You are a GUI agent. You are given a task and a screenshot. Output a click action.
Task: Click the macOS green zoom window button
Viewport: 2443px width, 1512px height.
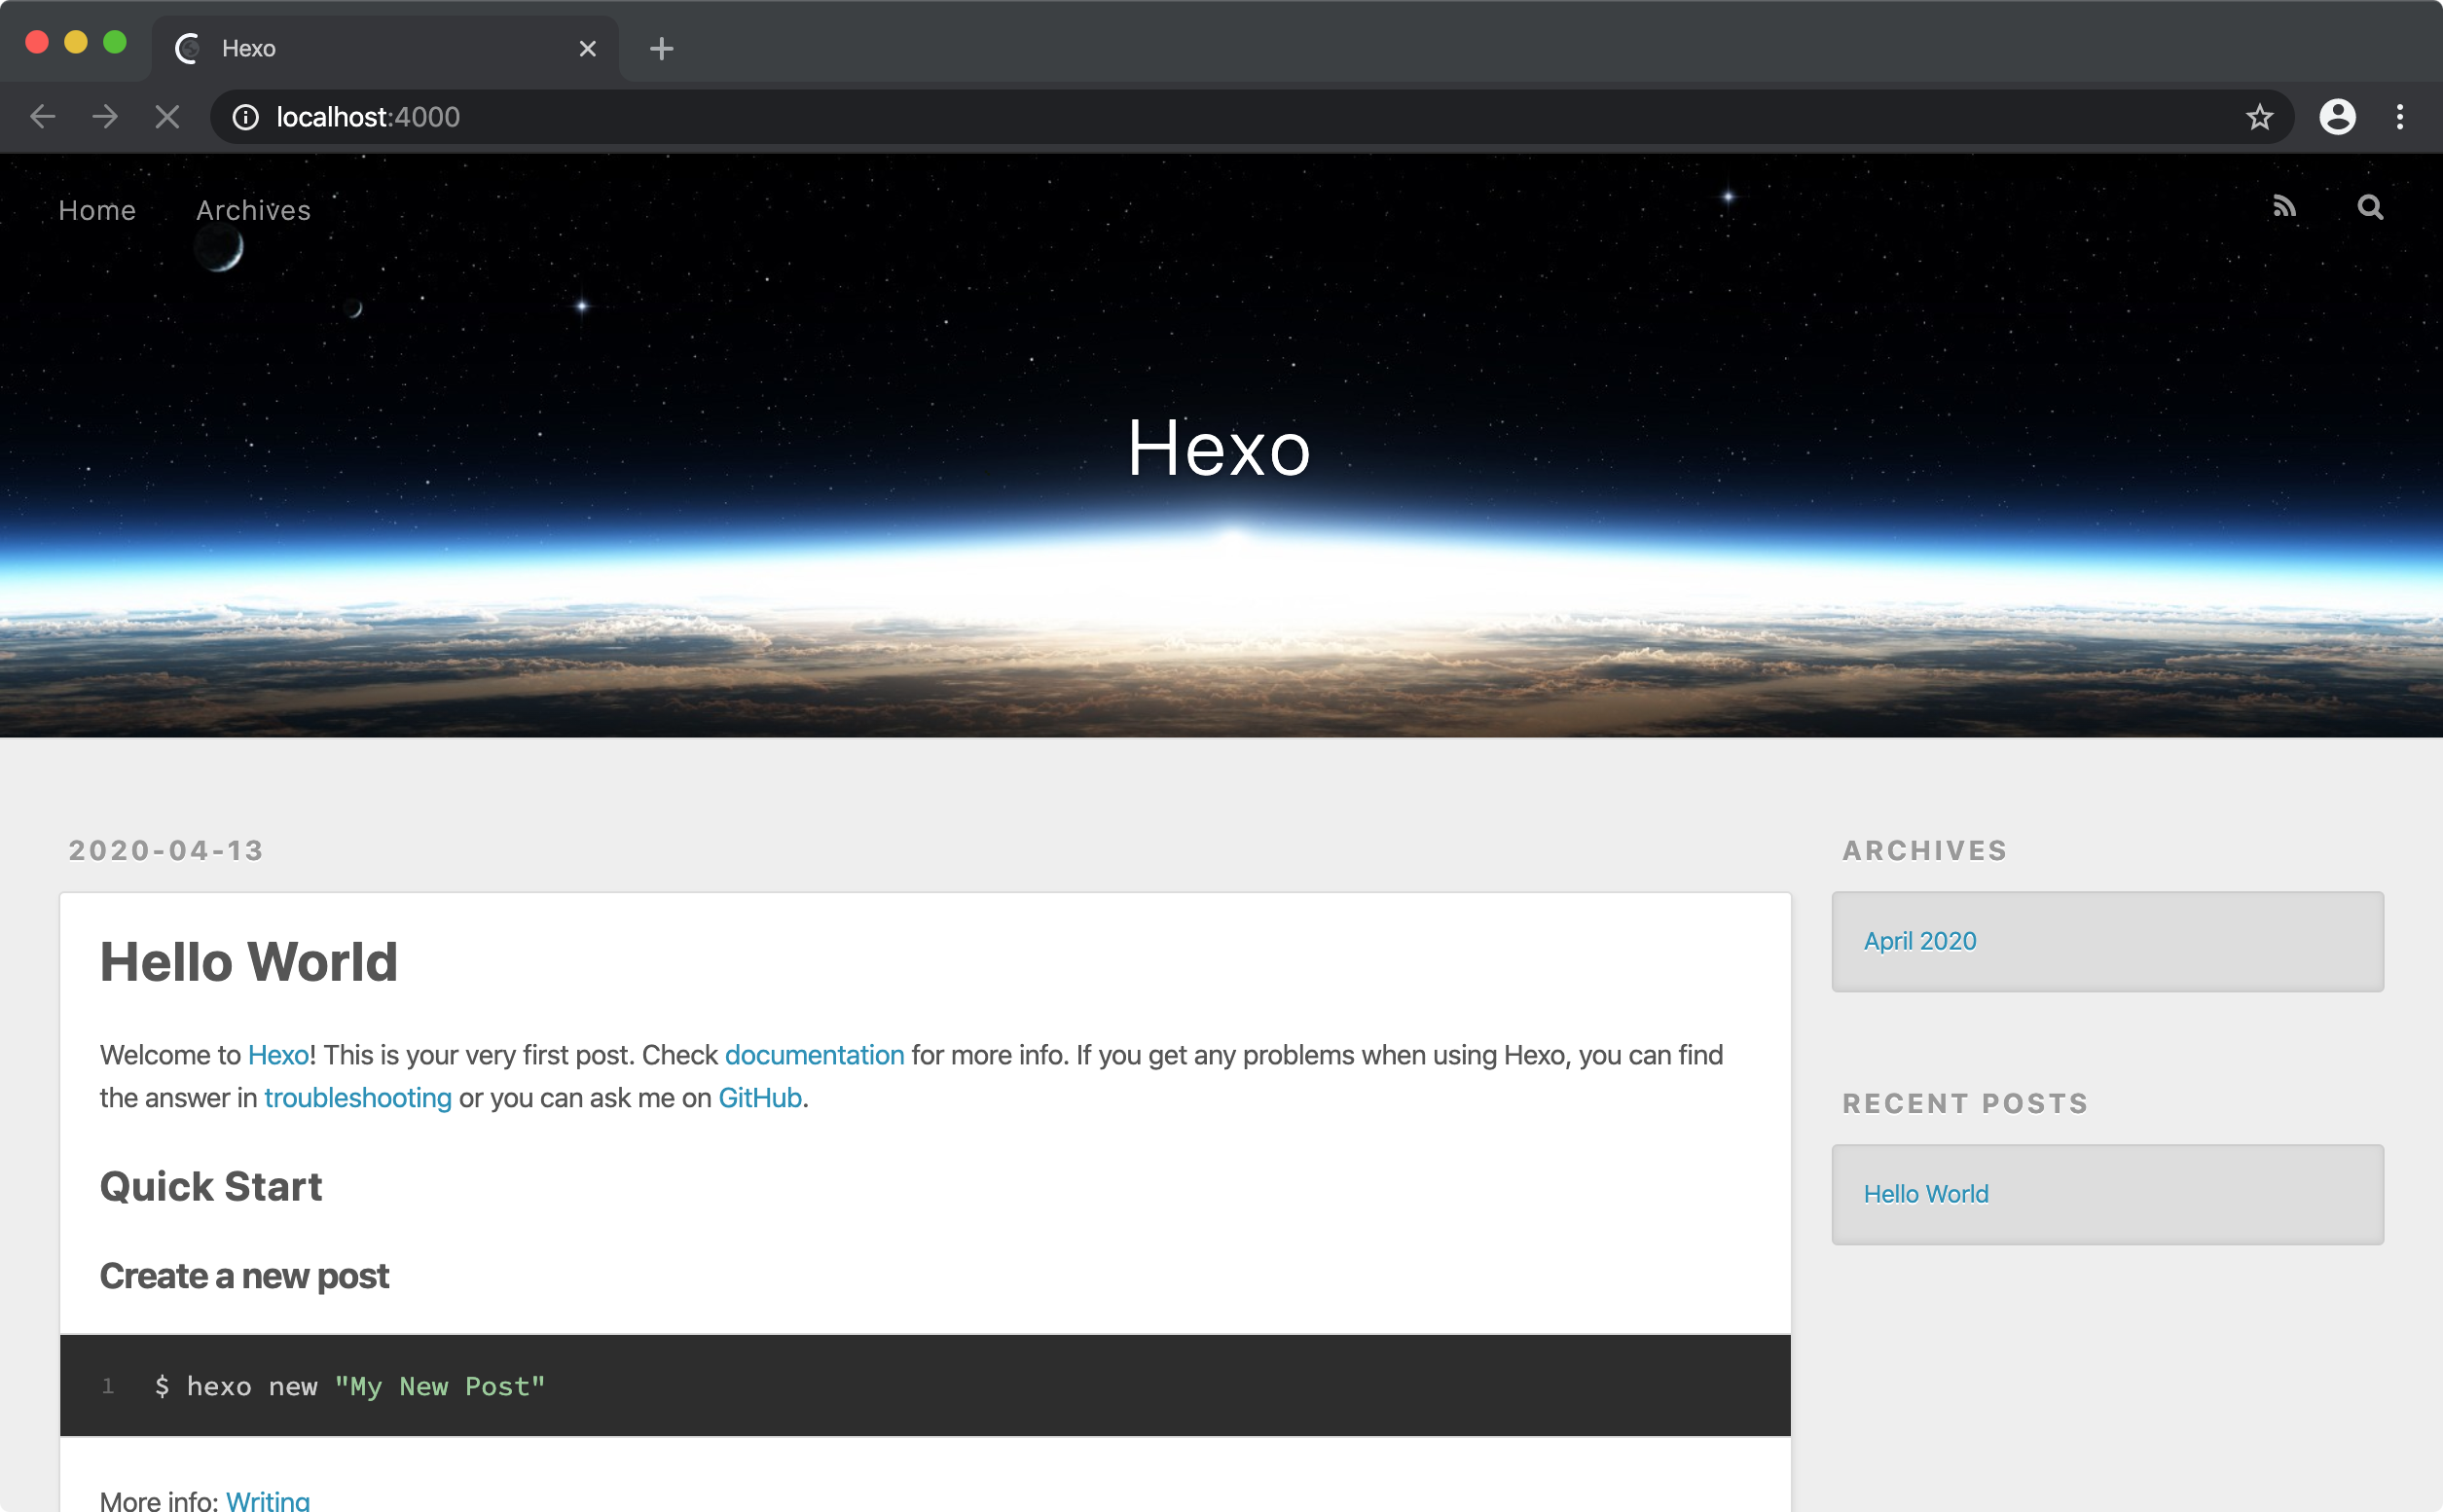click(x=115, y=42)
